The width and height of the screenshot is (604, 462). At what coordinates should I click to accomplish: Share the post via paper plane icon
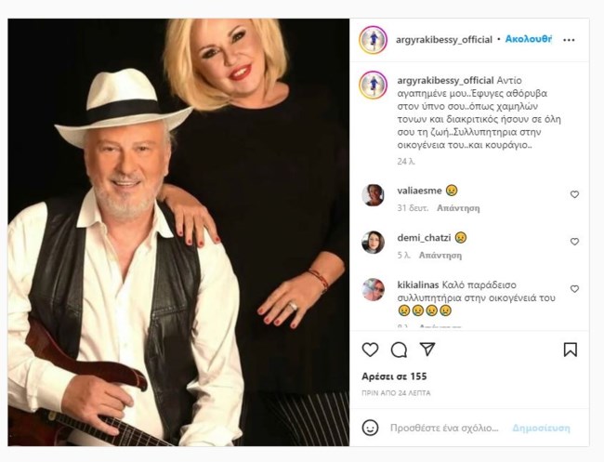point(427,350)
